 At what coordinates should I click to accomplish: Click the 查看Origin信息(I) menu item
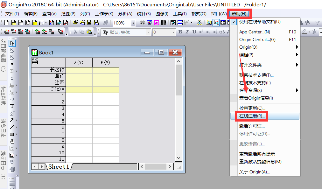[265, 98]
